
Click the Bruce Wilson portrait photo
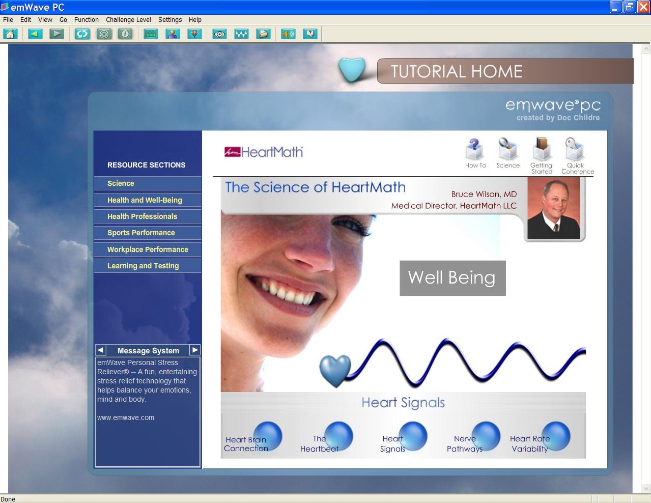pyautogui.click(x=554, y=208)
